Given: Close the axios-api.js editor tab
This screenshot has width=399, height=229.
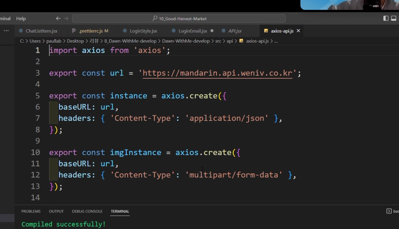Looking at the screenshot, I should coord(298,31).
